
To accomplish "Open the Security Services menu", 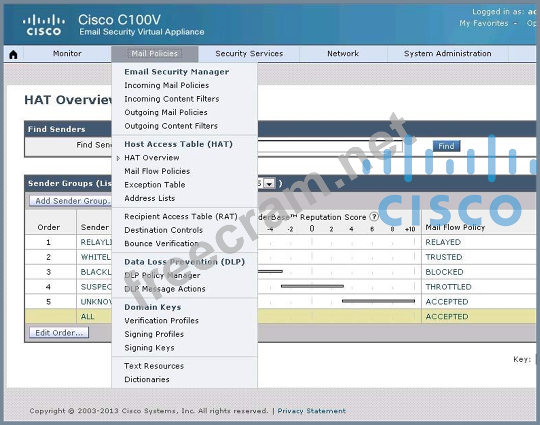I will 249,54.
